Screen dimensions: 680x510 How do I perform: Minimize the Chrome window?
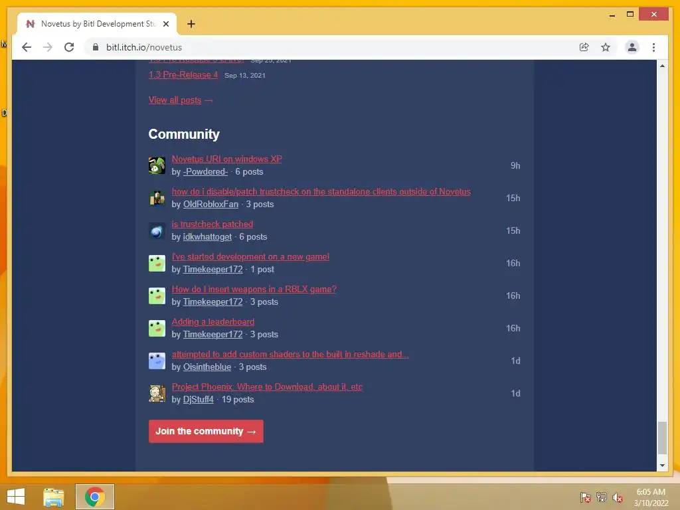[x=612, y=15]
